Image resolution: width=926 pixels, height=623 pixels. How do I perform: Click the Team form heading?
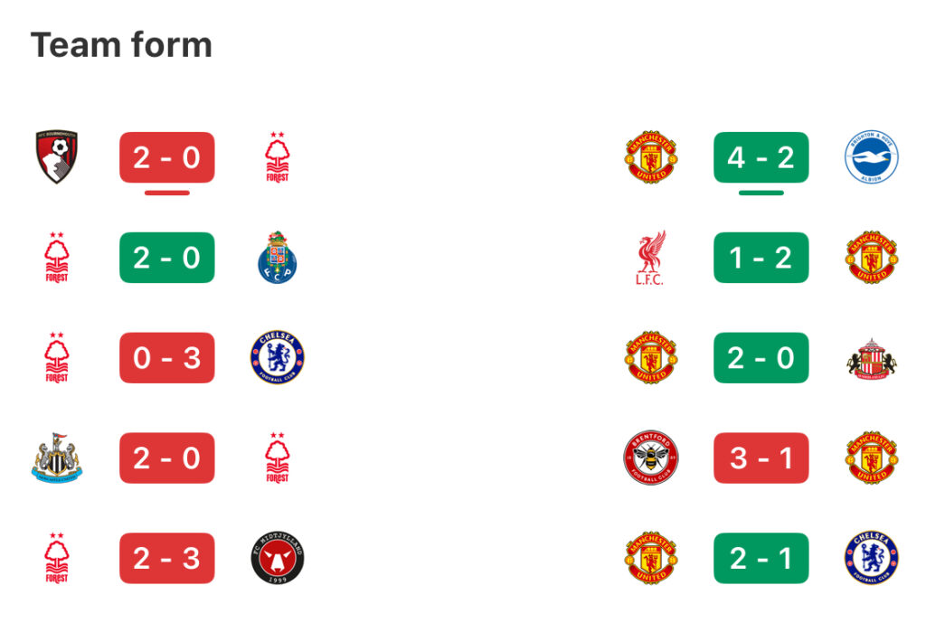point(121,44)
